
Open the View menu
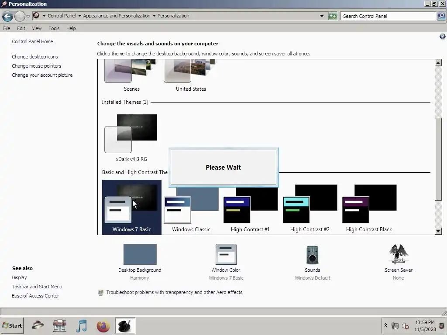coord(37,28)
